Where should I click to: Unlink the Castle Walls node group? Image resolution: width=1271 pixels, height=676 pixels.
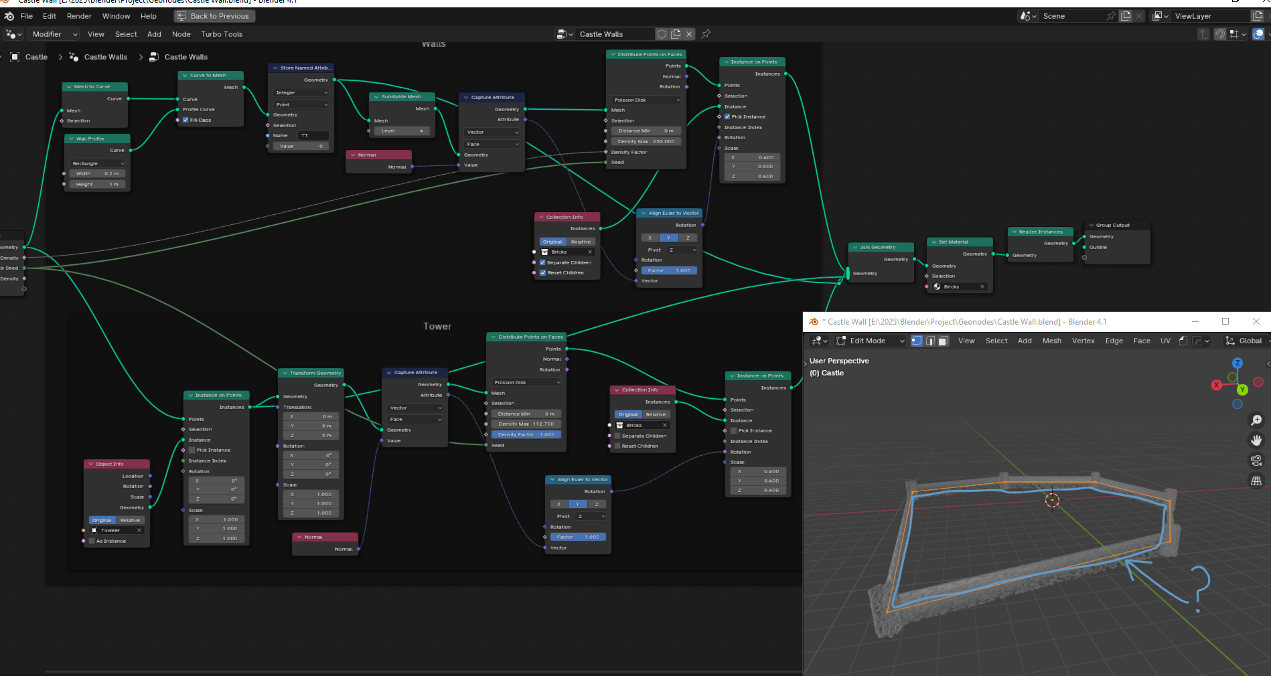point(689,34)
